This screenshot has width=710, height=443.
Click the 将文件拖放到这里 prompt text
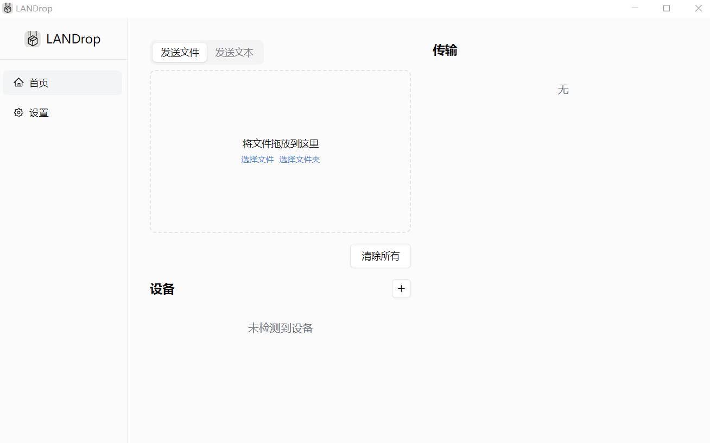pos(280,144)
